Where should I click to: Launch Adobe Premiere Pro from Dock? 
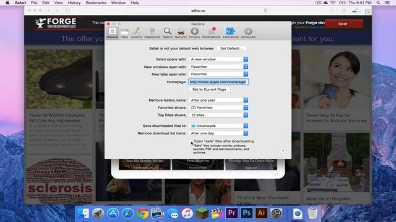231,213
